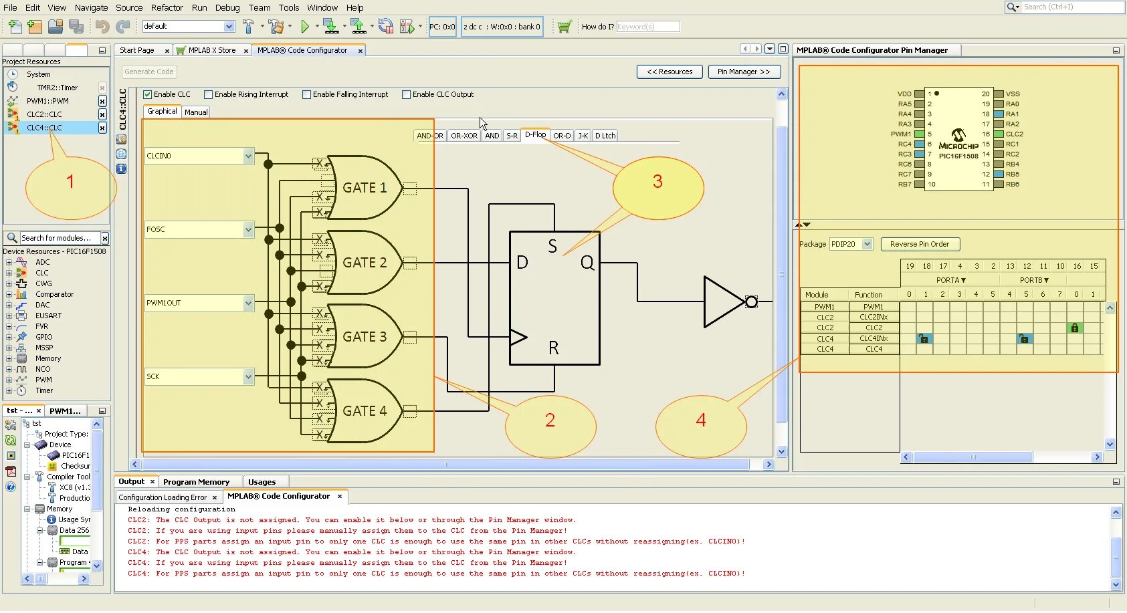Click the Pin Manager >> button

point(744,72)
